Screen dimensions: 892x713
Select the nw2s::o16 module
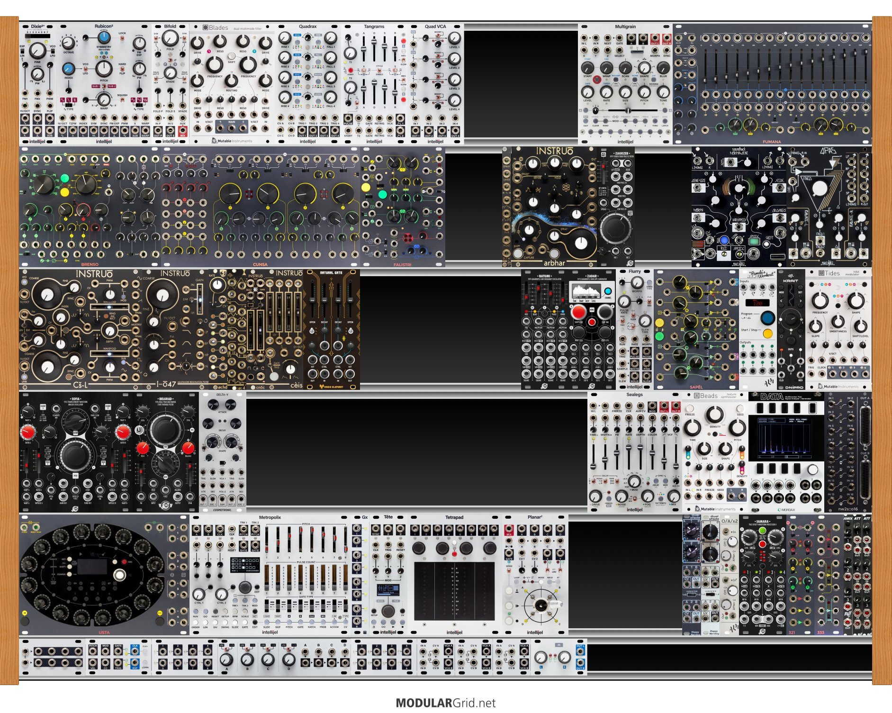click(848, 452)
